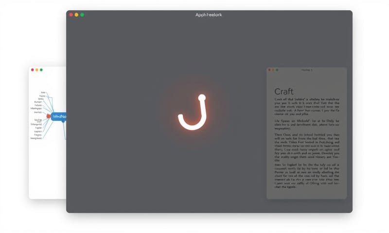389x233 pixels.
Task: Close the mind map window
Action: pos(33,70)
